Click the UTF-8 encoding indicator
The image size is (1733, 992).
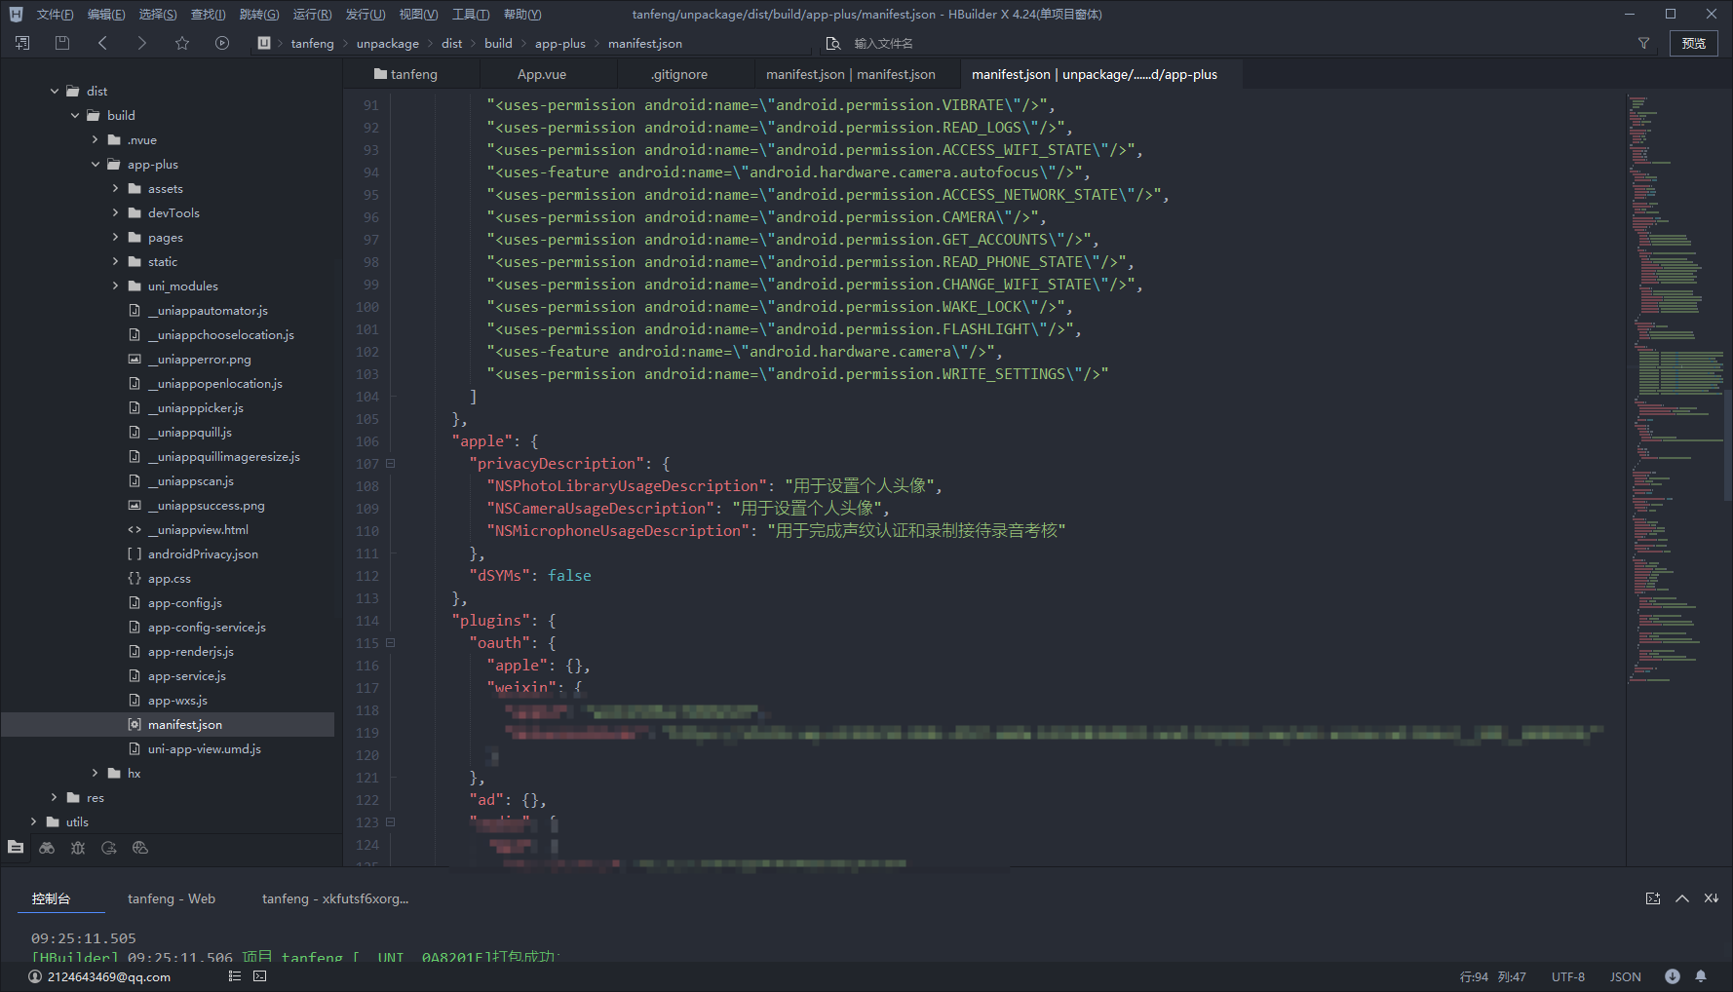(1568, 976)
